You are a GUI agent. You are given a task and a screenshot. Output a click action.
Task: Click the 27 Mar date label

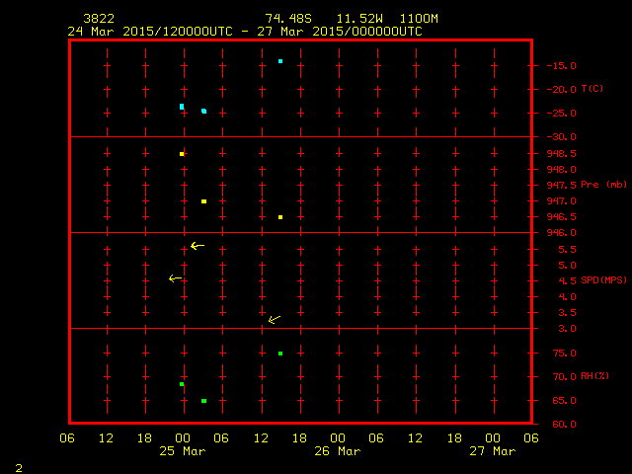coord(492,451)
